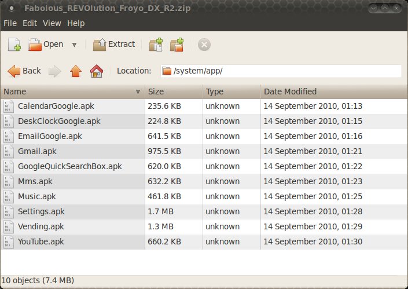
Task: Sort by the Name column header
Action: [x=72, y=92]
